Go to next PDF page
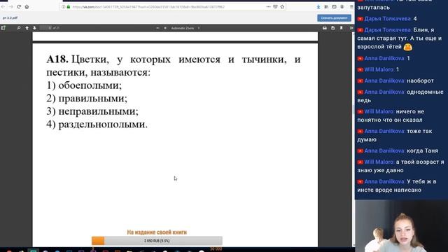Viewport: 448px width, 252px height. pos(34,28)
